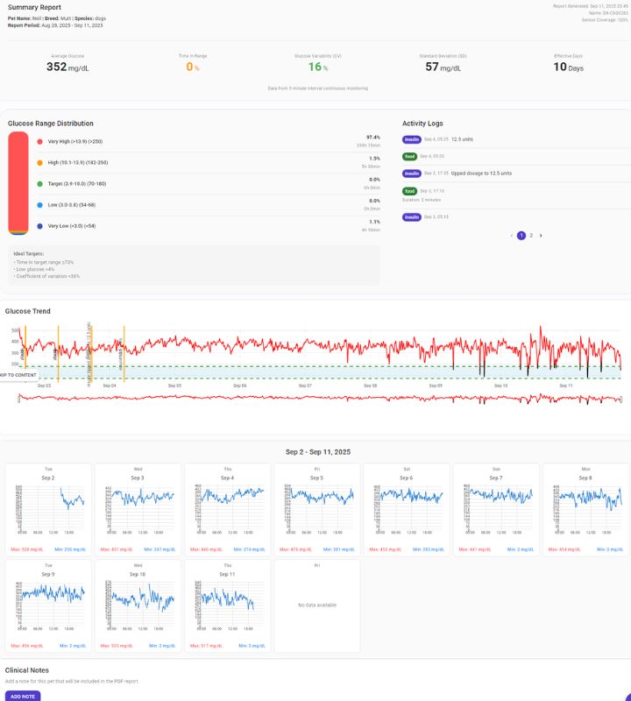Screen dimensions: 631x701
Task: Click previous page arrow in Activity Logs
Action: pos(511,236)
